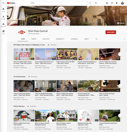Click the Orkin channel logo avatar
The image size is (127, 132).
pyautogui.click(x=22, y=32)
